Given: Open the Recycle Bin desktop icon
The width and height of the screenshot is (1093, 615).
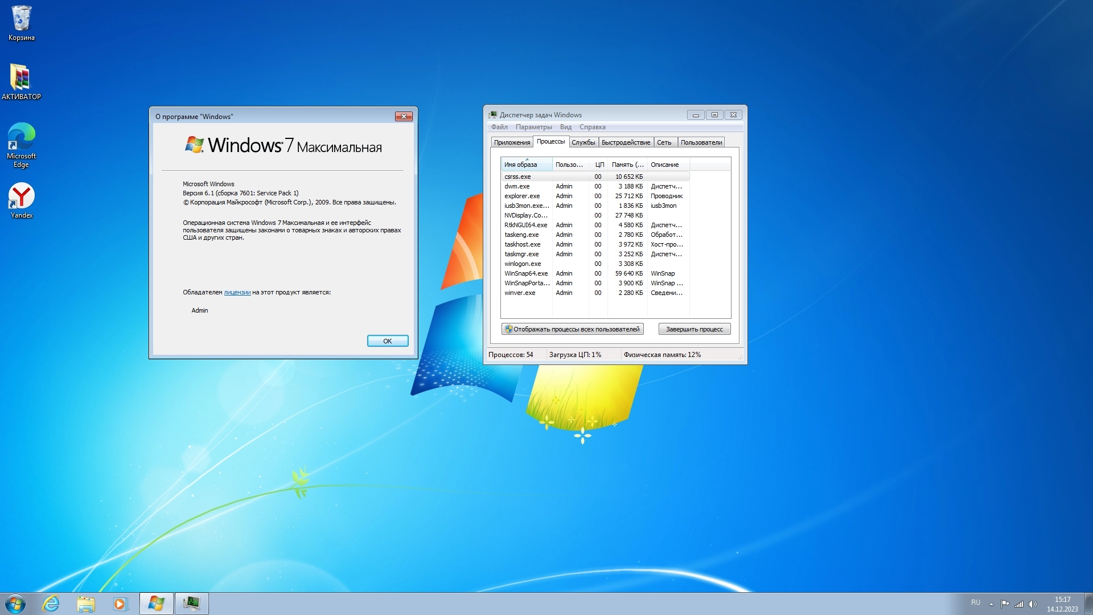Looking at the screenshot, I should point(22,23).
